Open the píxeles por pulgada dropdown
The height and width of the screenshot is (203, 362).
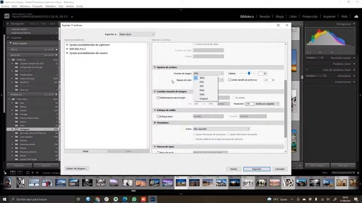point(267,104)
